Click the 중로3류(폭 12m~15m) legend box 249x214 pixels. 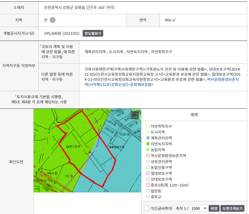click(x=148, y=185)
